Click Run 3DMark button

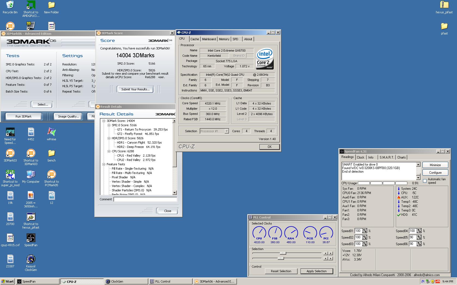[23, 116]
